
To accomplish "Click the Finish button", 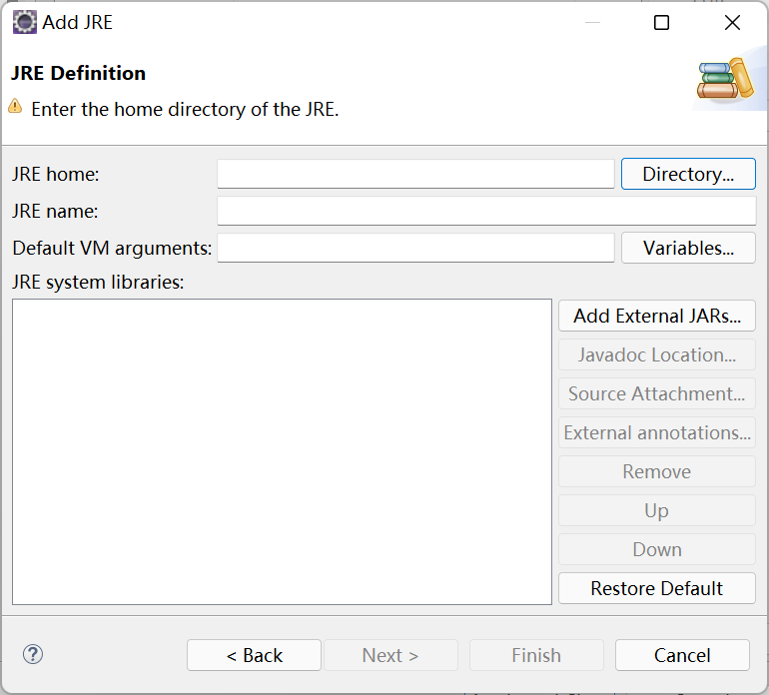I will click(x=536, y=655).
